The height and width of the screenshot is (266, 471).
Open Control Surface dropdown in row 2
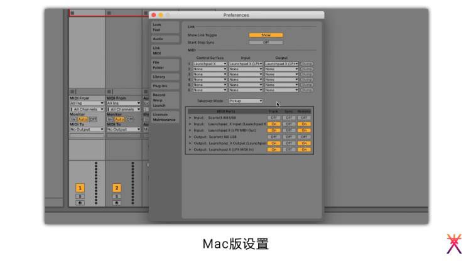pyautogui.click(x=210, y=69)
